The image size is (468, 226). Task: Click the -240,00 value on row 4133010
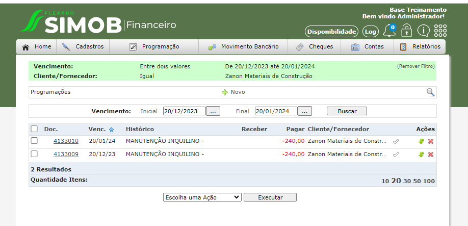click(293, 141)
